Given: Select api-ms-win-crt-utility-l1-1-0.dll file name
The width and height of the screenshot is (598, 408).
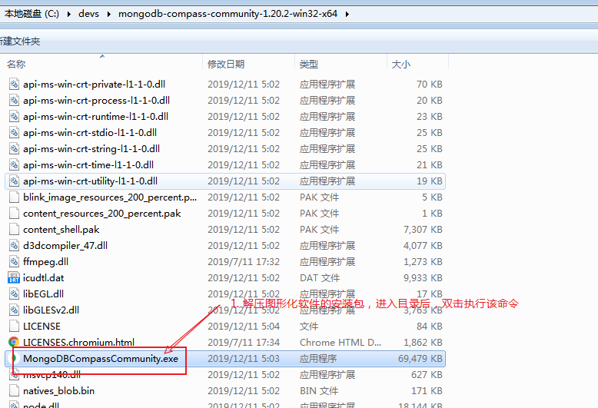Looking at the screenshot, I should click(91, 181).
